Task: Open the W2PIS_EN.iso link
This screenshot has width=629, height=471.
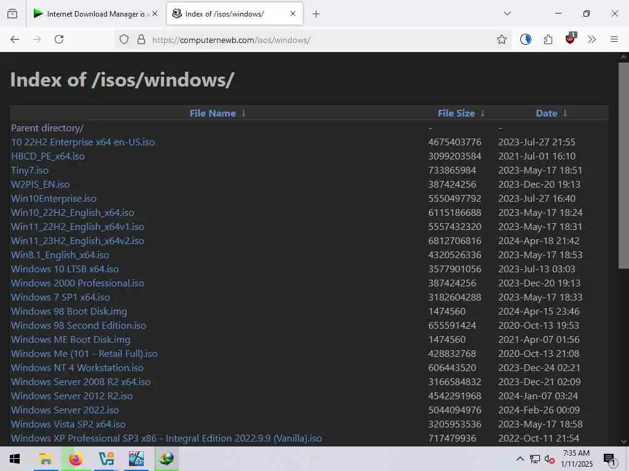Action: (40, 184)
